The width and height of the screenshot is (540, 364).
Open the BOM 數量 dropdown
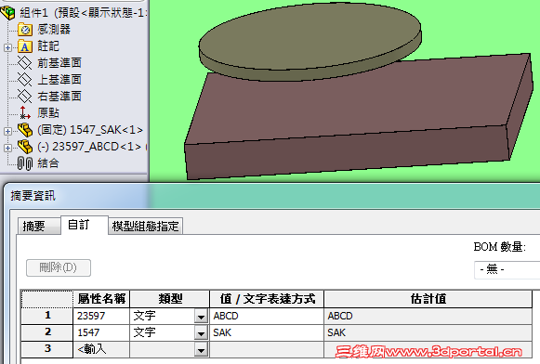click(x=507, y=269)
